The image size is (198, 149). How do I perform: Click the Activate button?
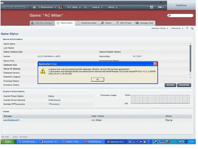point(170,85)
